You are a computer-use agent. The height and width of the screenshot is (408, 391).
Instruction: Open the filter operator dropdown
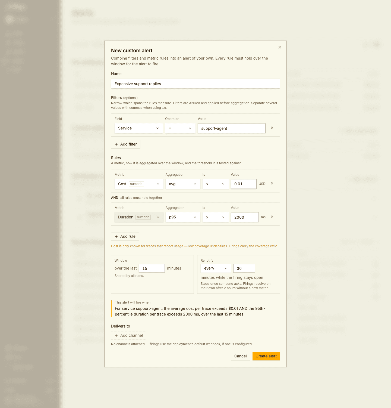[180, 128]
